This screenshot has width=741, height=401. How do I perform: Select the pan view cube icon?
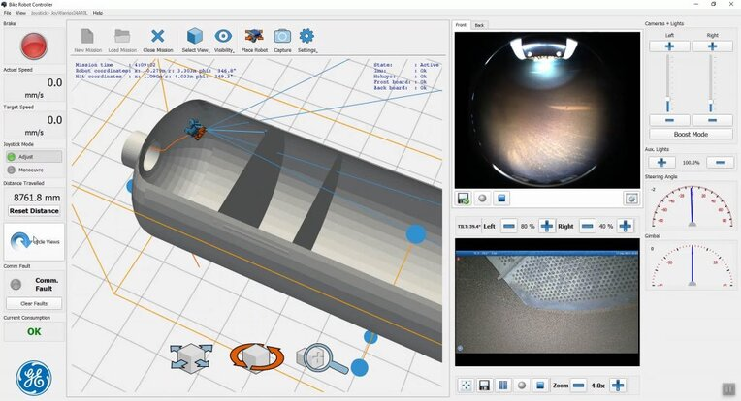pos(190,356)
